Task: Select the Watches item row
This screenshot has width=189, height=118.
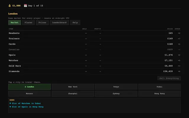Action: (94, 60)
